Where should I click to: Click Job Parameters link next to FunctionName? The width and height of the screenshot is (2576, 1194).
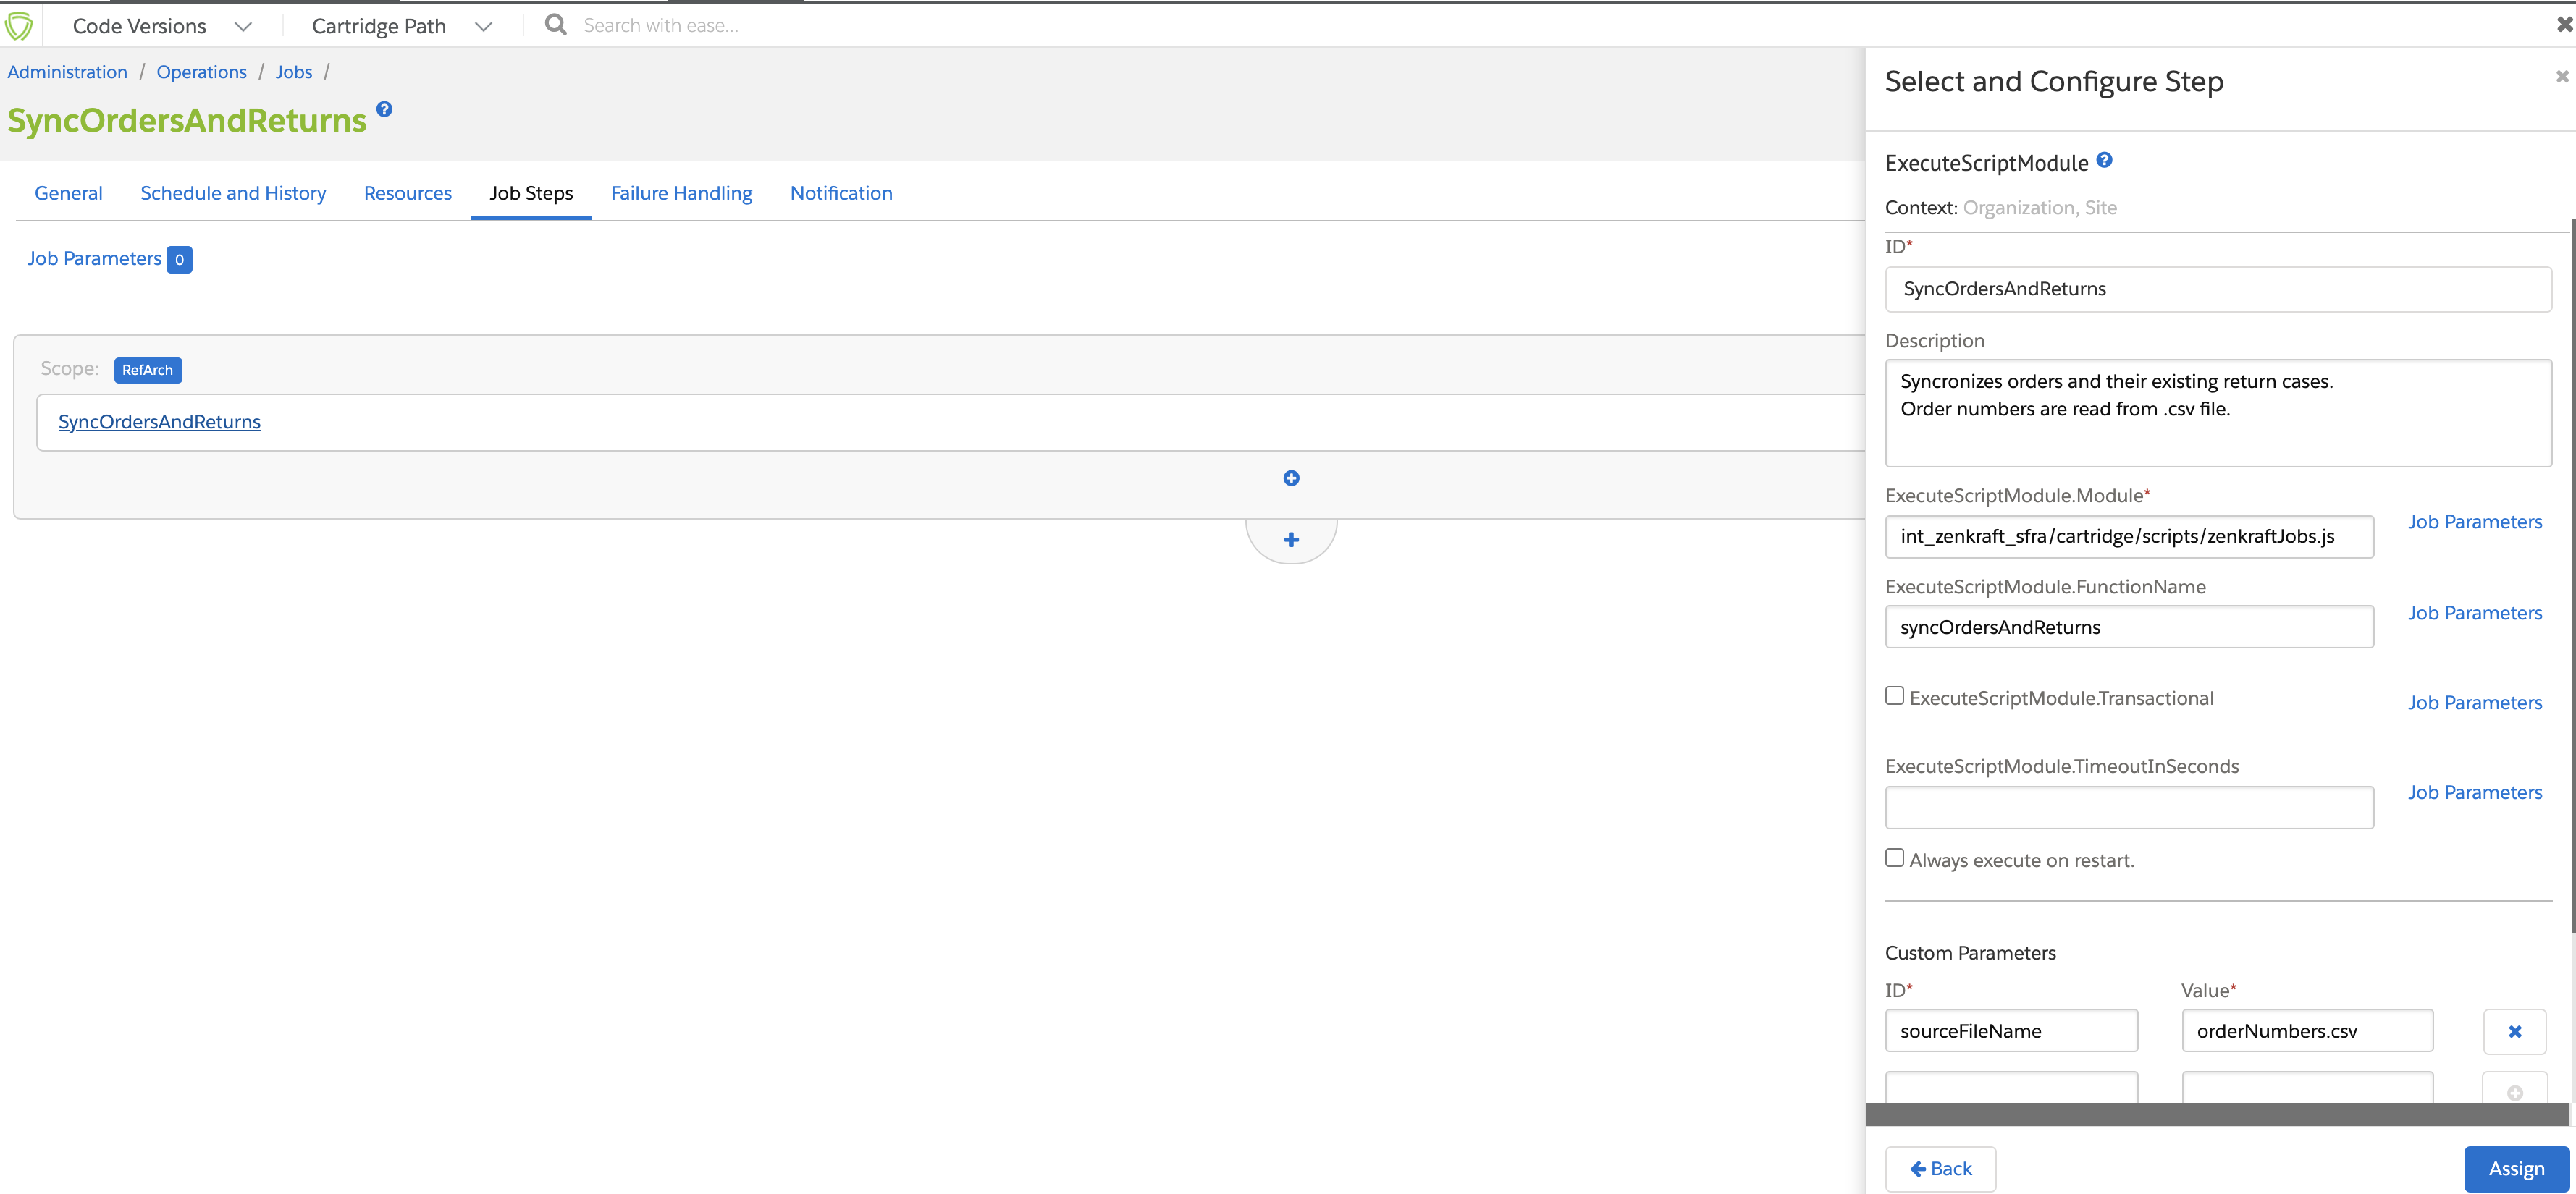(2474, 613)
